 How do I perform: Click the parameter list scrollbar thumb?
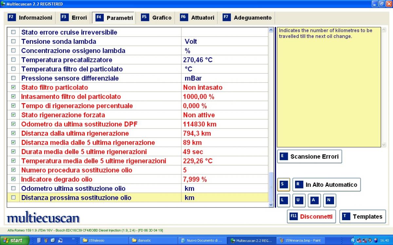[271, 187]
